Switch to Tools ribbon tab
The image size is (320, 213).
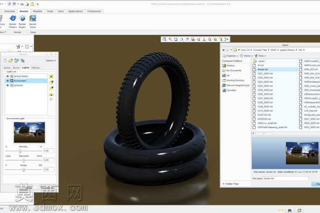click(50, 11)
